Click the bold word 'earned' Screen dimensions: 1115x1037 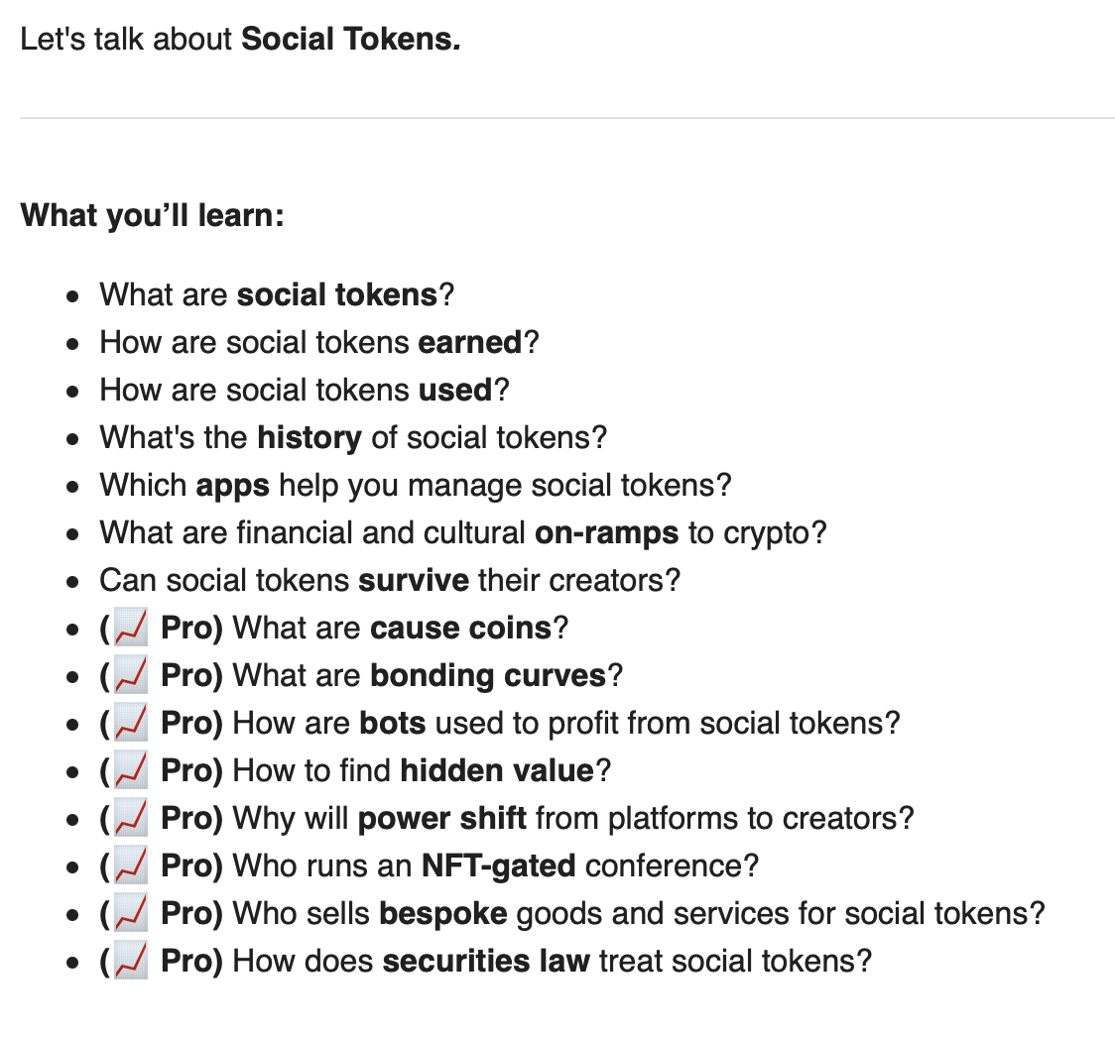470,342
